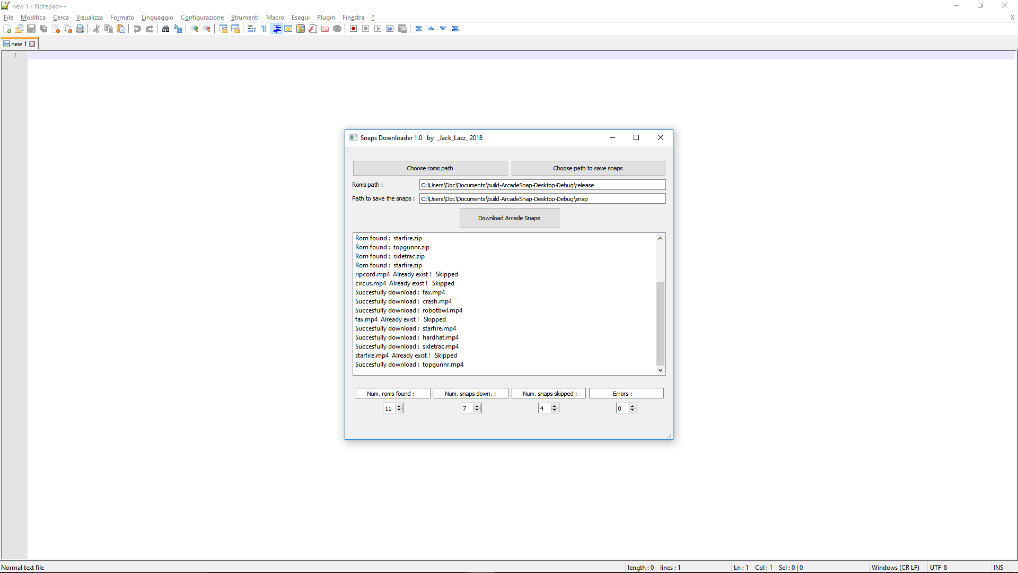Image resolution: width=1018 pixels, height=573 pixels.
Task: Select the Cut toolbar icon
Action: (x=96, y=29)
